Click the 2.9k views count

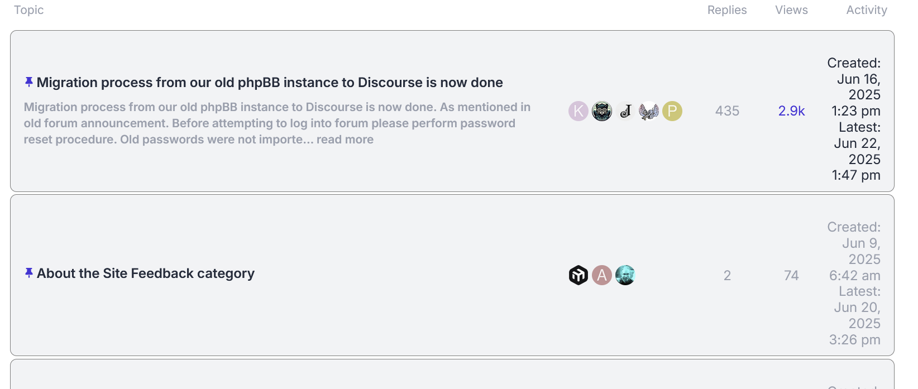coord(791,111)
